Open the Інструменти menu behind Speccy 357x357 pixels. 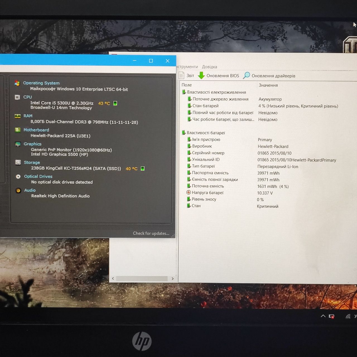[187, 67]
